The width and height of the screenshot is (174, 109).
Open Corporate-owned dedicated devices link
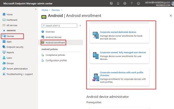tap(118, 32)
